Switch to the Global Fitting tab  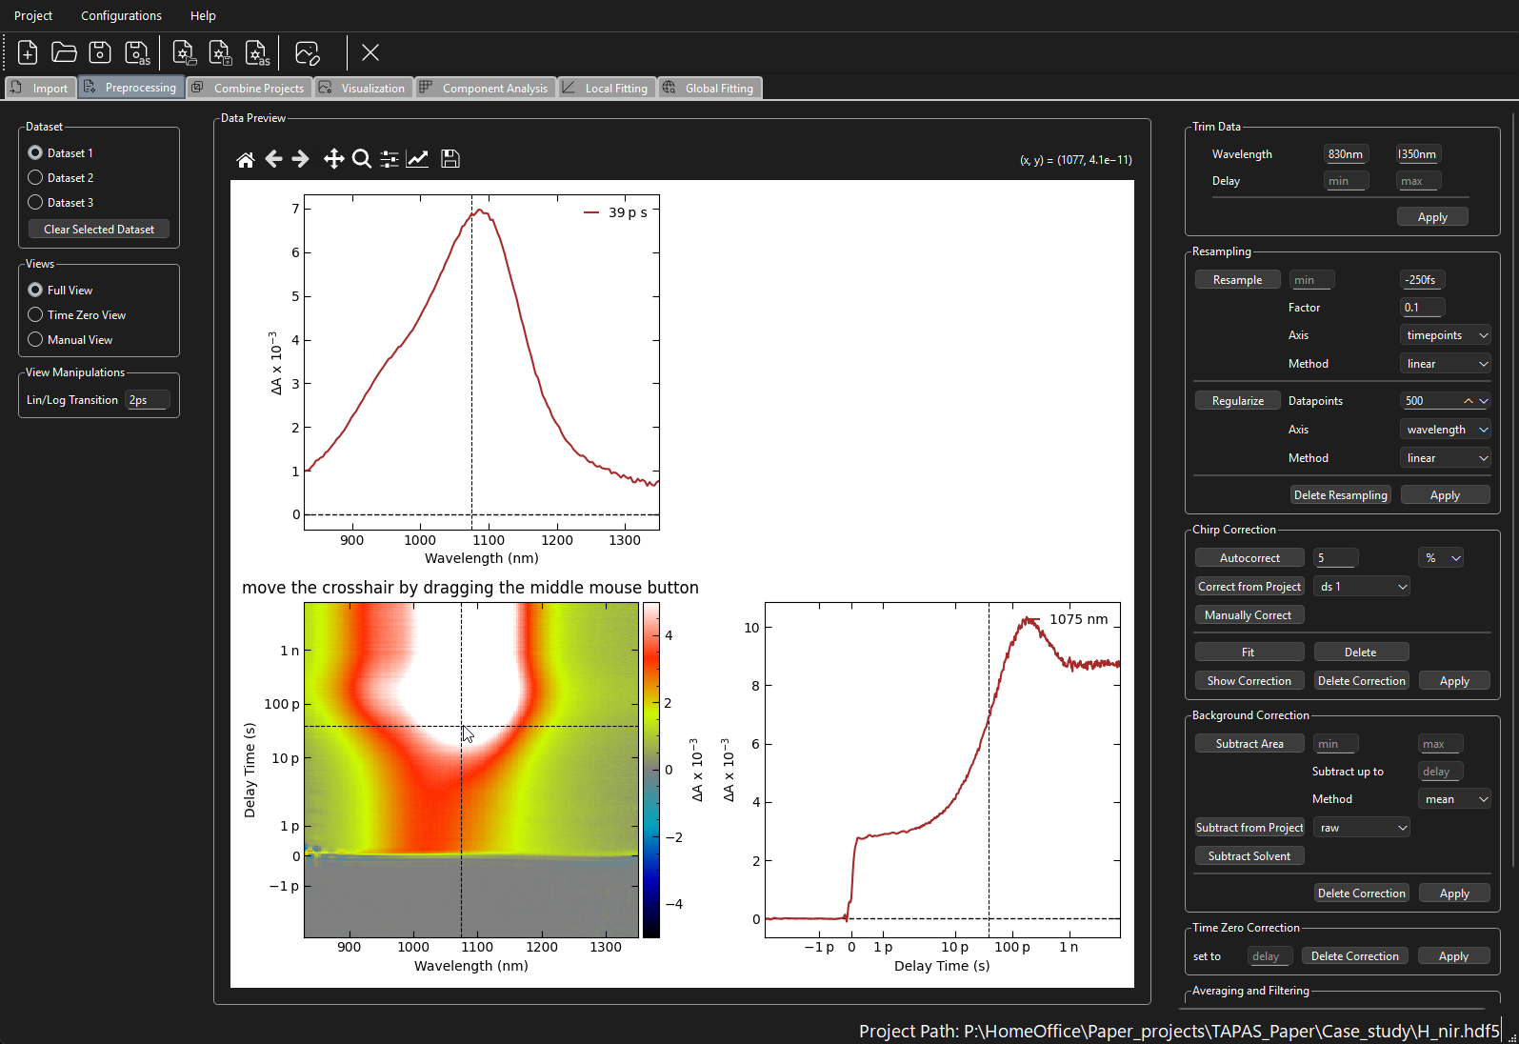[710, 88]
